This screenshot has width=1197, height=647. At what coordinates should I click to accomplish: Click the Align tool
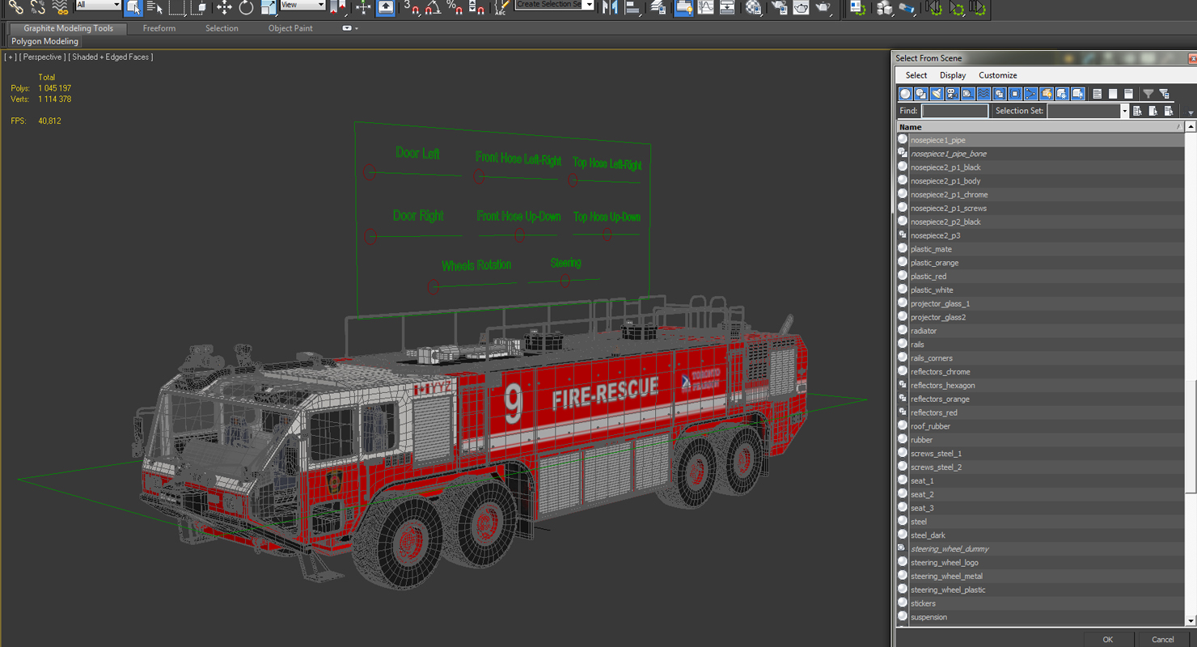tap(633, 7)
